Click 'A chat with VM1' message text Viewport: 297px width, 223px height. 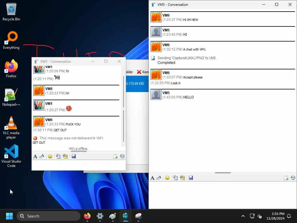pyautogui.click(x=194, y=49)
